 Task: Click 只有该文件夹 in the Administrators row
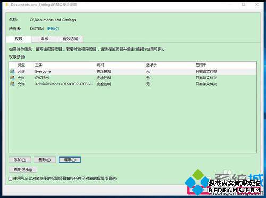(206, 84)
